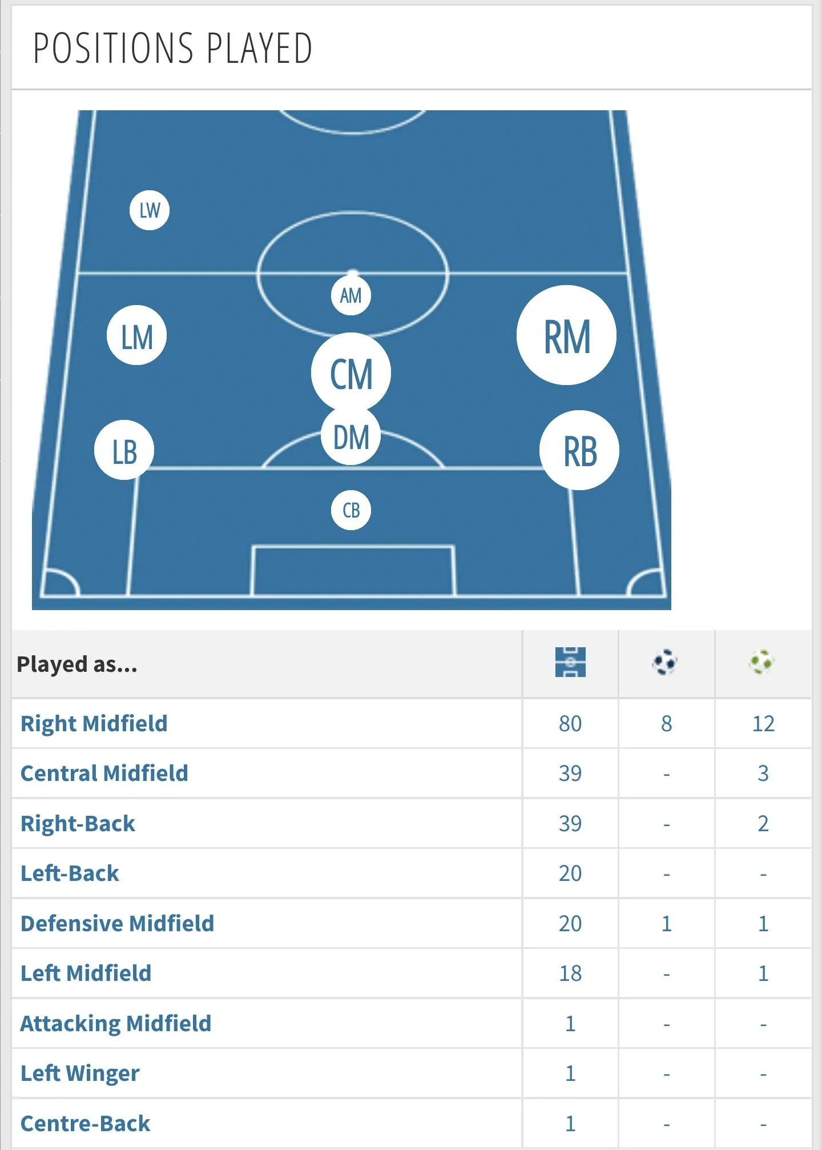
Task: Select the LB position circle
Action: point(124,450)
